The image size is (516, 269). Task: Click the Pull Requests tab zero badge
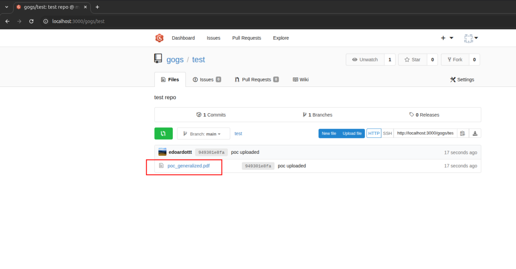[x=276, y=79]
